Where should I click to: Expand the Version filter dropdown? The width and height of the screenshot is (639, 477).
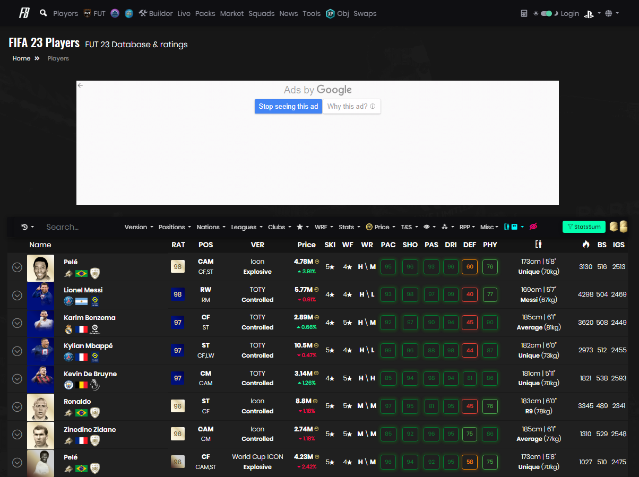coord(139,227)
